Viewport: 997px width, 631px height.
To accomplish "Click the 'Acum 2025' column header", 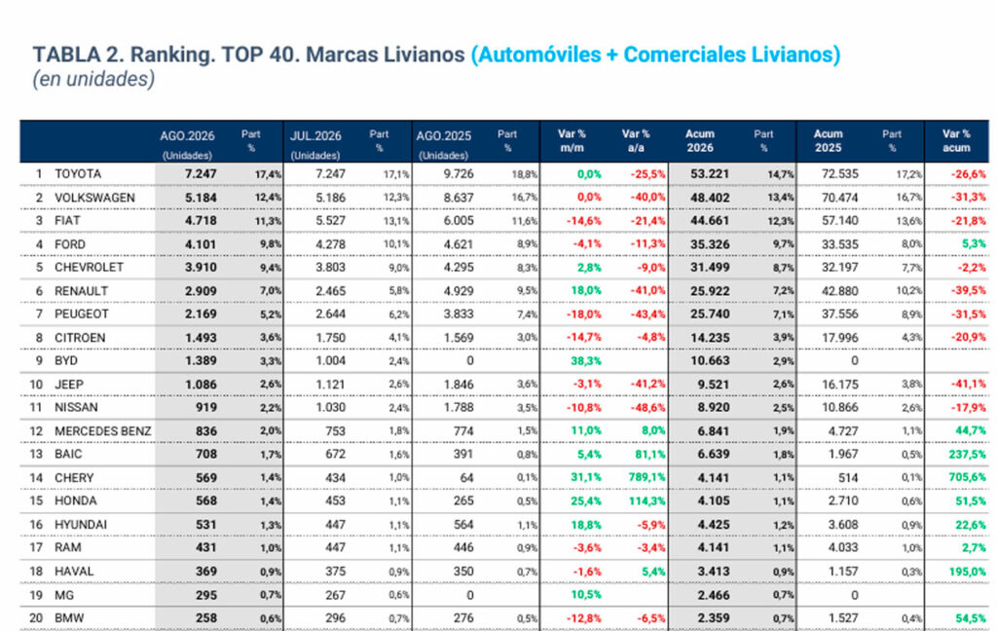I will [828, 140].
